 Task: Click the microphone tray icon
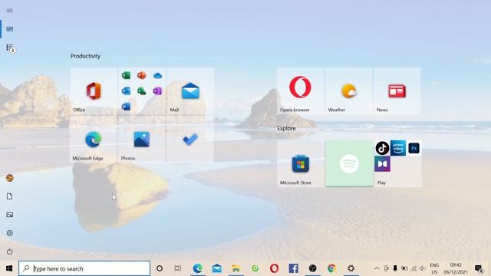click(x=395, y=268)
